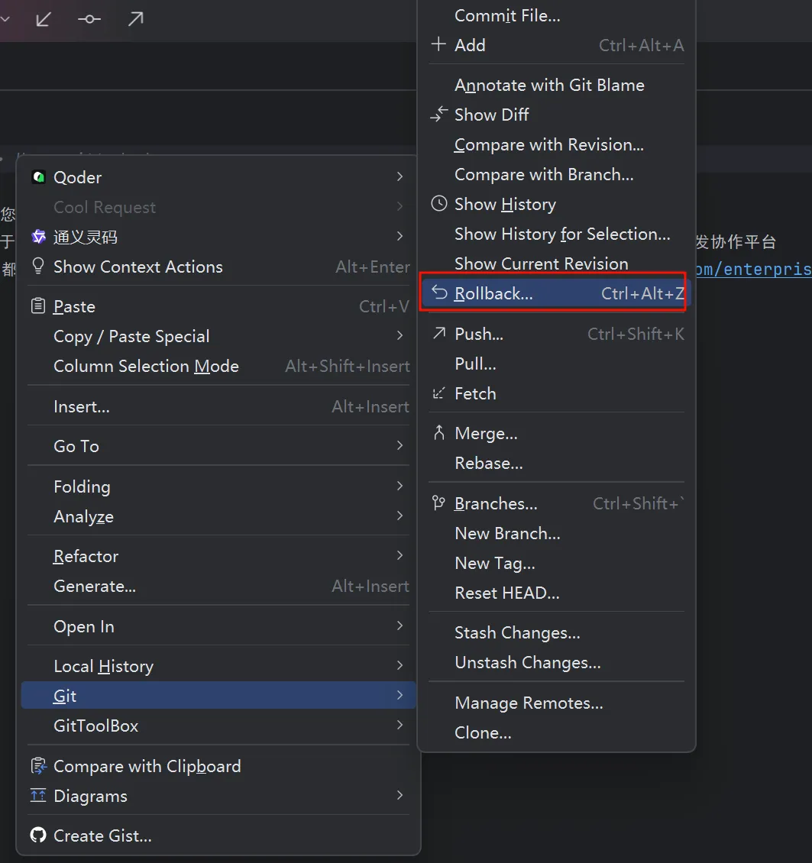Select Insert... menu entry

(218, 406)
